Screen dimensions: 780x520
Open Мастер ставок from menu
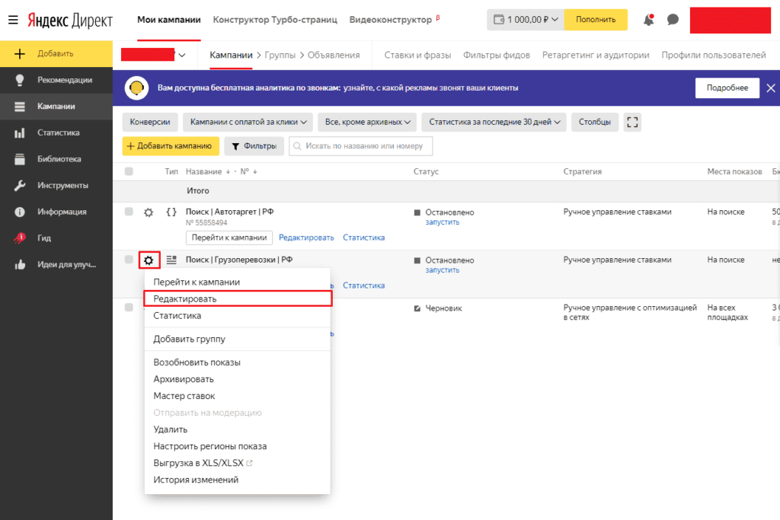[238, 396]
